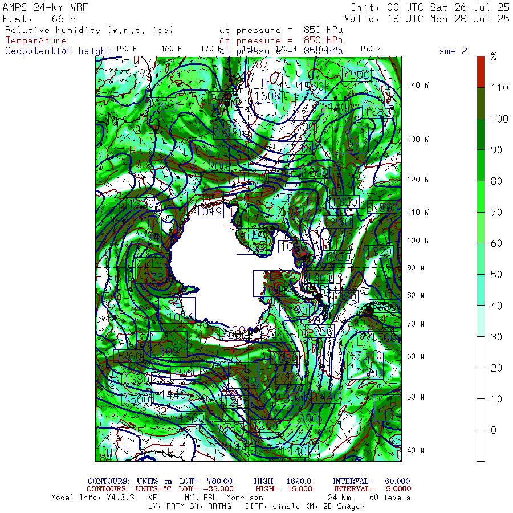Click the bright green colorbar segment between 70 and 80
Image resolution: width=513 pixels, height=513 pixels.
pyautogui.click(x=481, y=197)
